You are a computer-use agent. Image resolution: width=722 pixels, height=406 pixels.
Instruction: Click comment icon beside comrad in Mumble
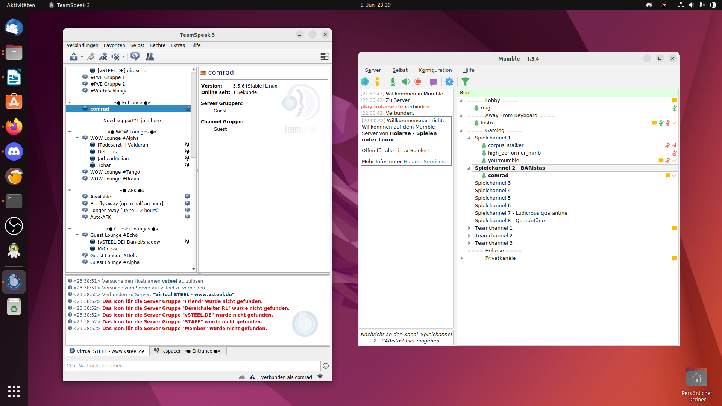[x=668, y=176]
